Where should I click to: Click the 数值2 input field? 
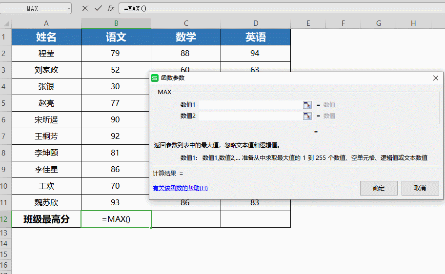coord(251,116)
